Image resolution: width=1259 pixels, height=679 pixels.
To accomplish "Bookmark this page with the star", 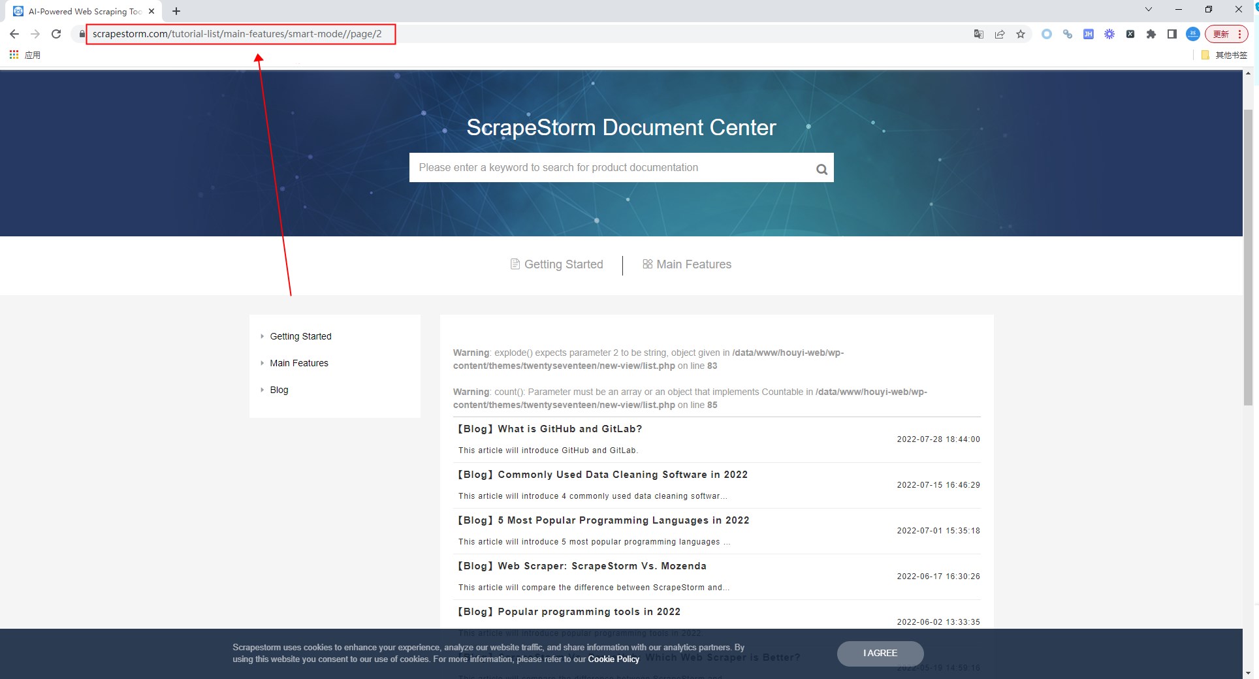I will [x=1021, y=34].
